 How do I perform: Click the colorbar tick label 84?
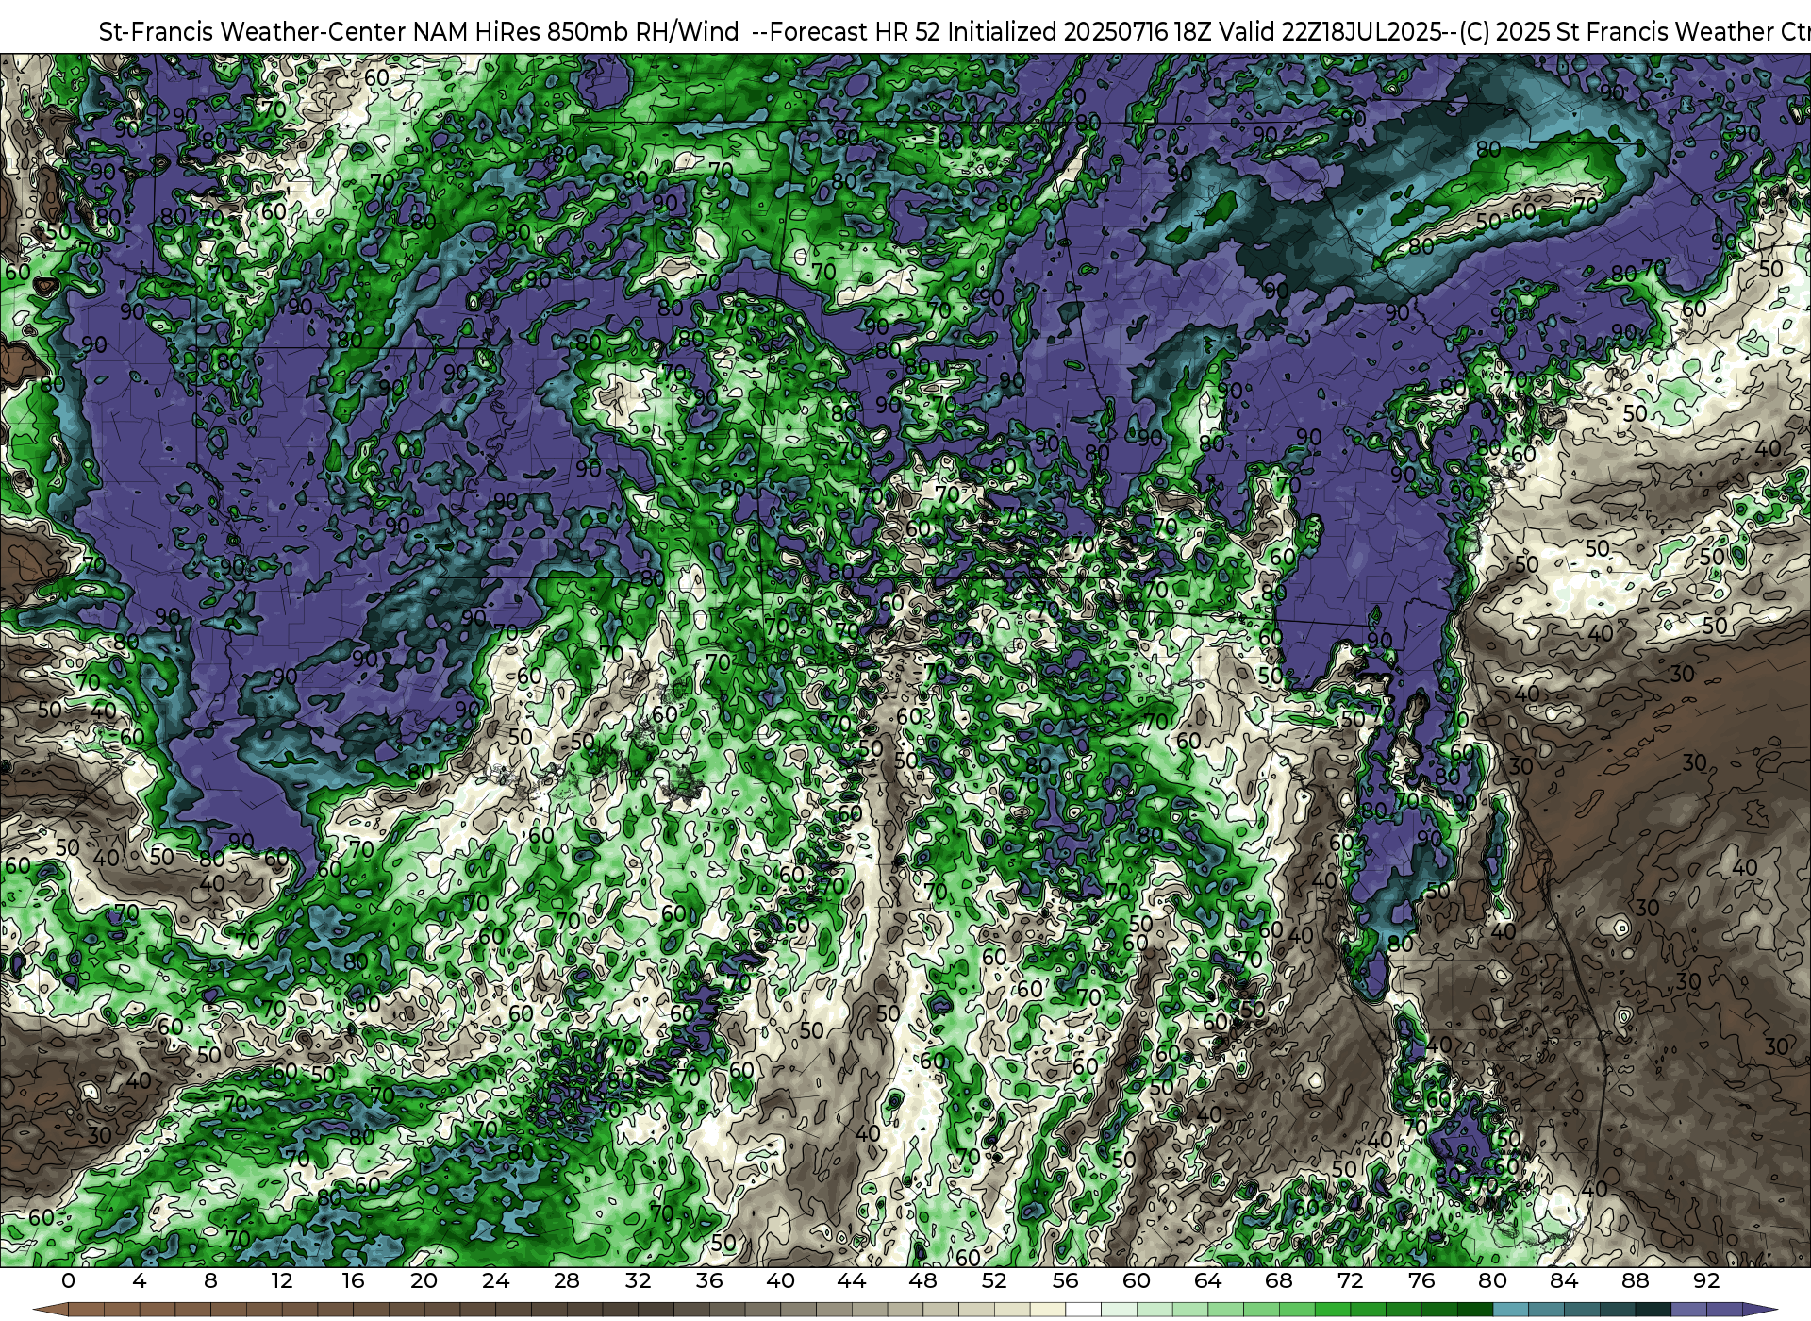pos(1564,1281)
